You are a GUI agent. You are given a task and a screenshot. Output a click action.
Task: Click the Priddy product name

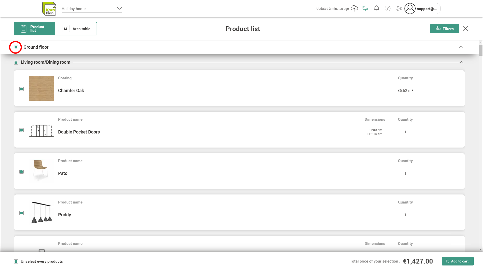[64, 215]
